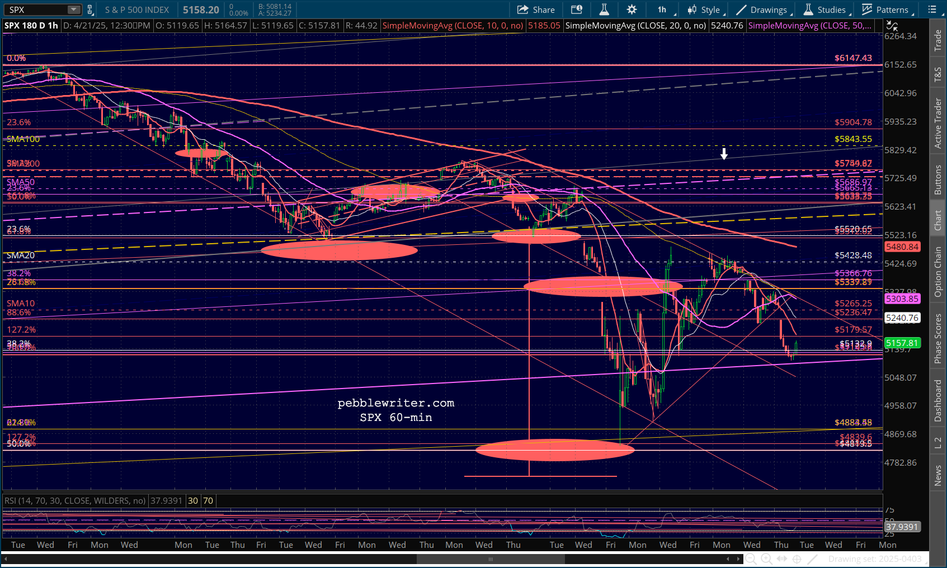Click the S & P 500 INDEX description
Viewport: 947px width, 568px height.
[x=137, y=10]
